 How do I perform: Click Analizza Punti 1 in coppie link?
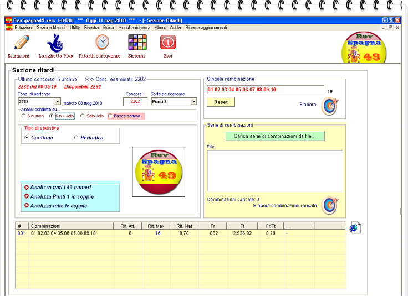(62, 196)
